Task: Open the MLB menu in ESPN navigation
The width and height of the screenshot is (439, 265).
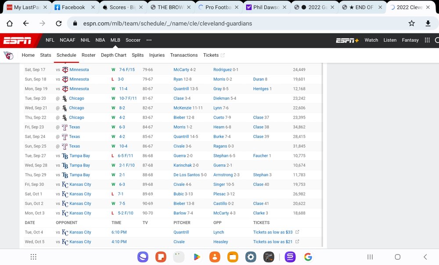Action: tap(115, 40)
